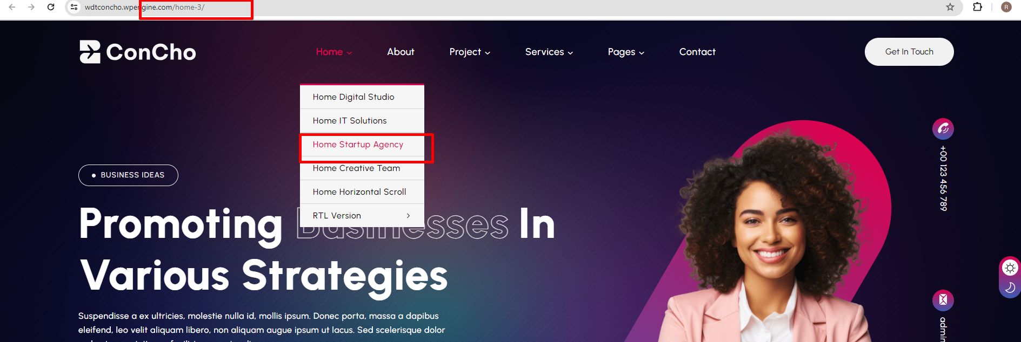Click the BUSINESS IDEAS pill tag

click(128, 175)
